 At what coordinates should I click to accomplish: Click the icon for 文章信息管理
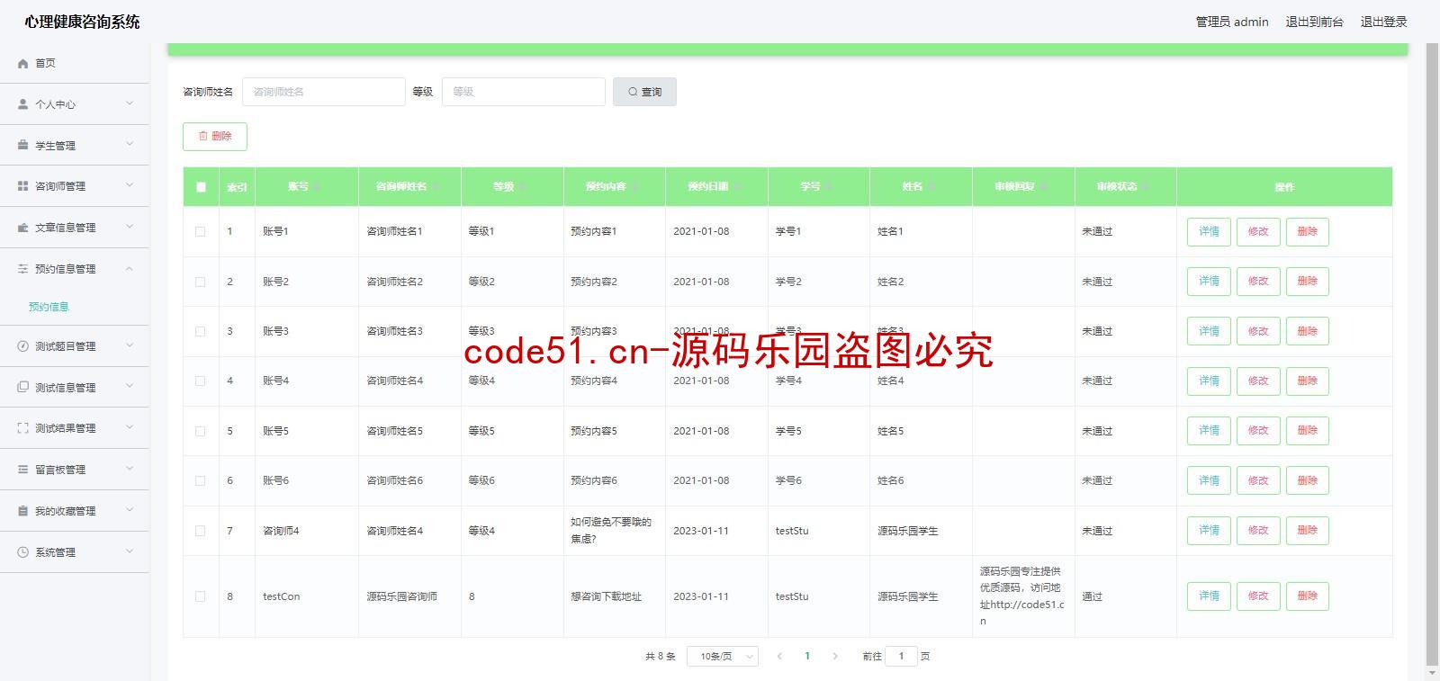click(23, 228)
